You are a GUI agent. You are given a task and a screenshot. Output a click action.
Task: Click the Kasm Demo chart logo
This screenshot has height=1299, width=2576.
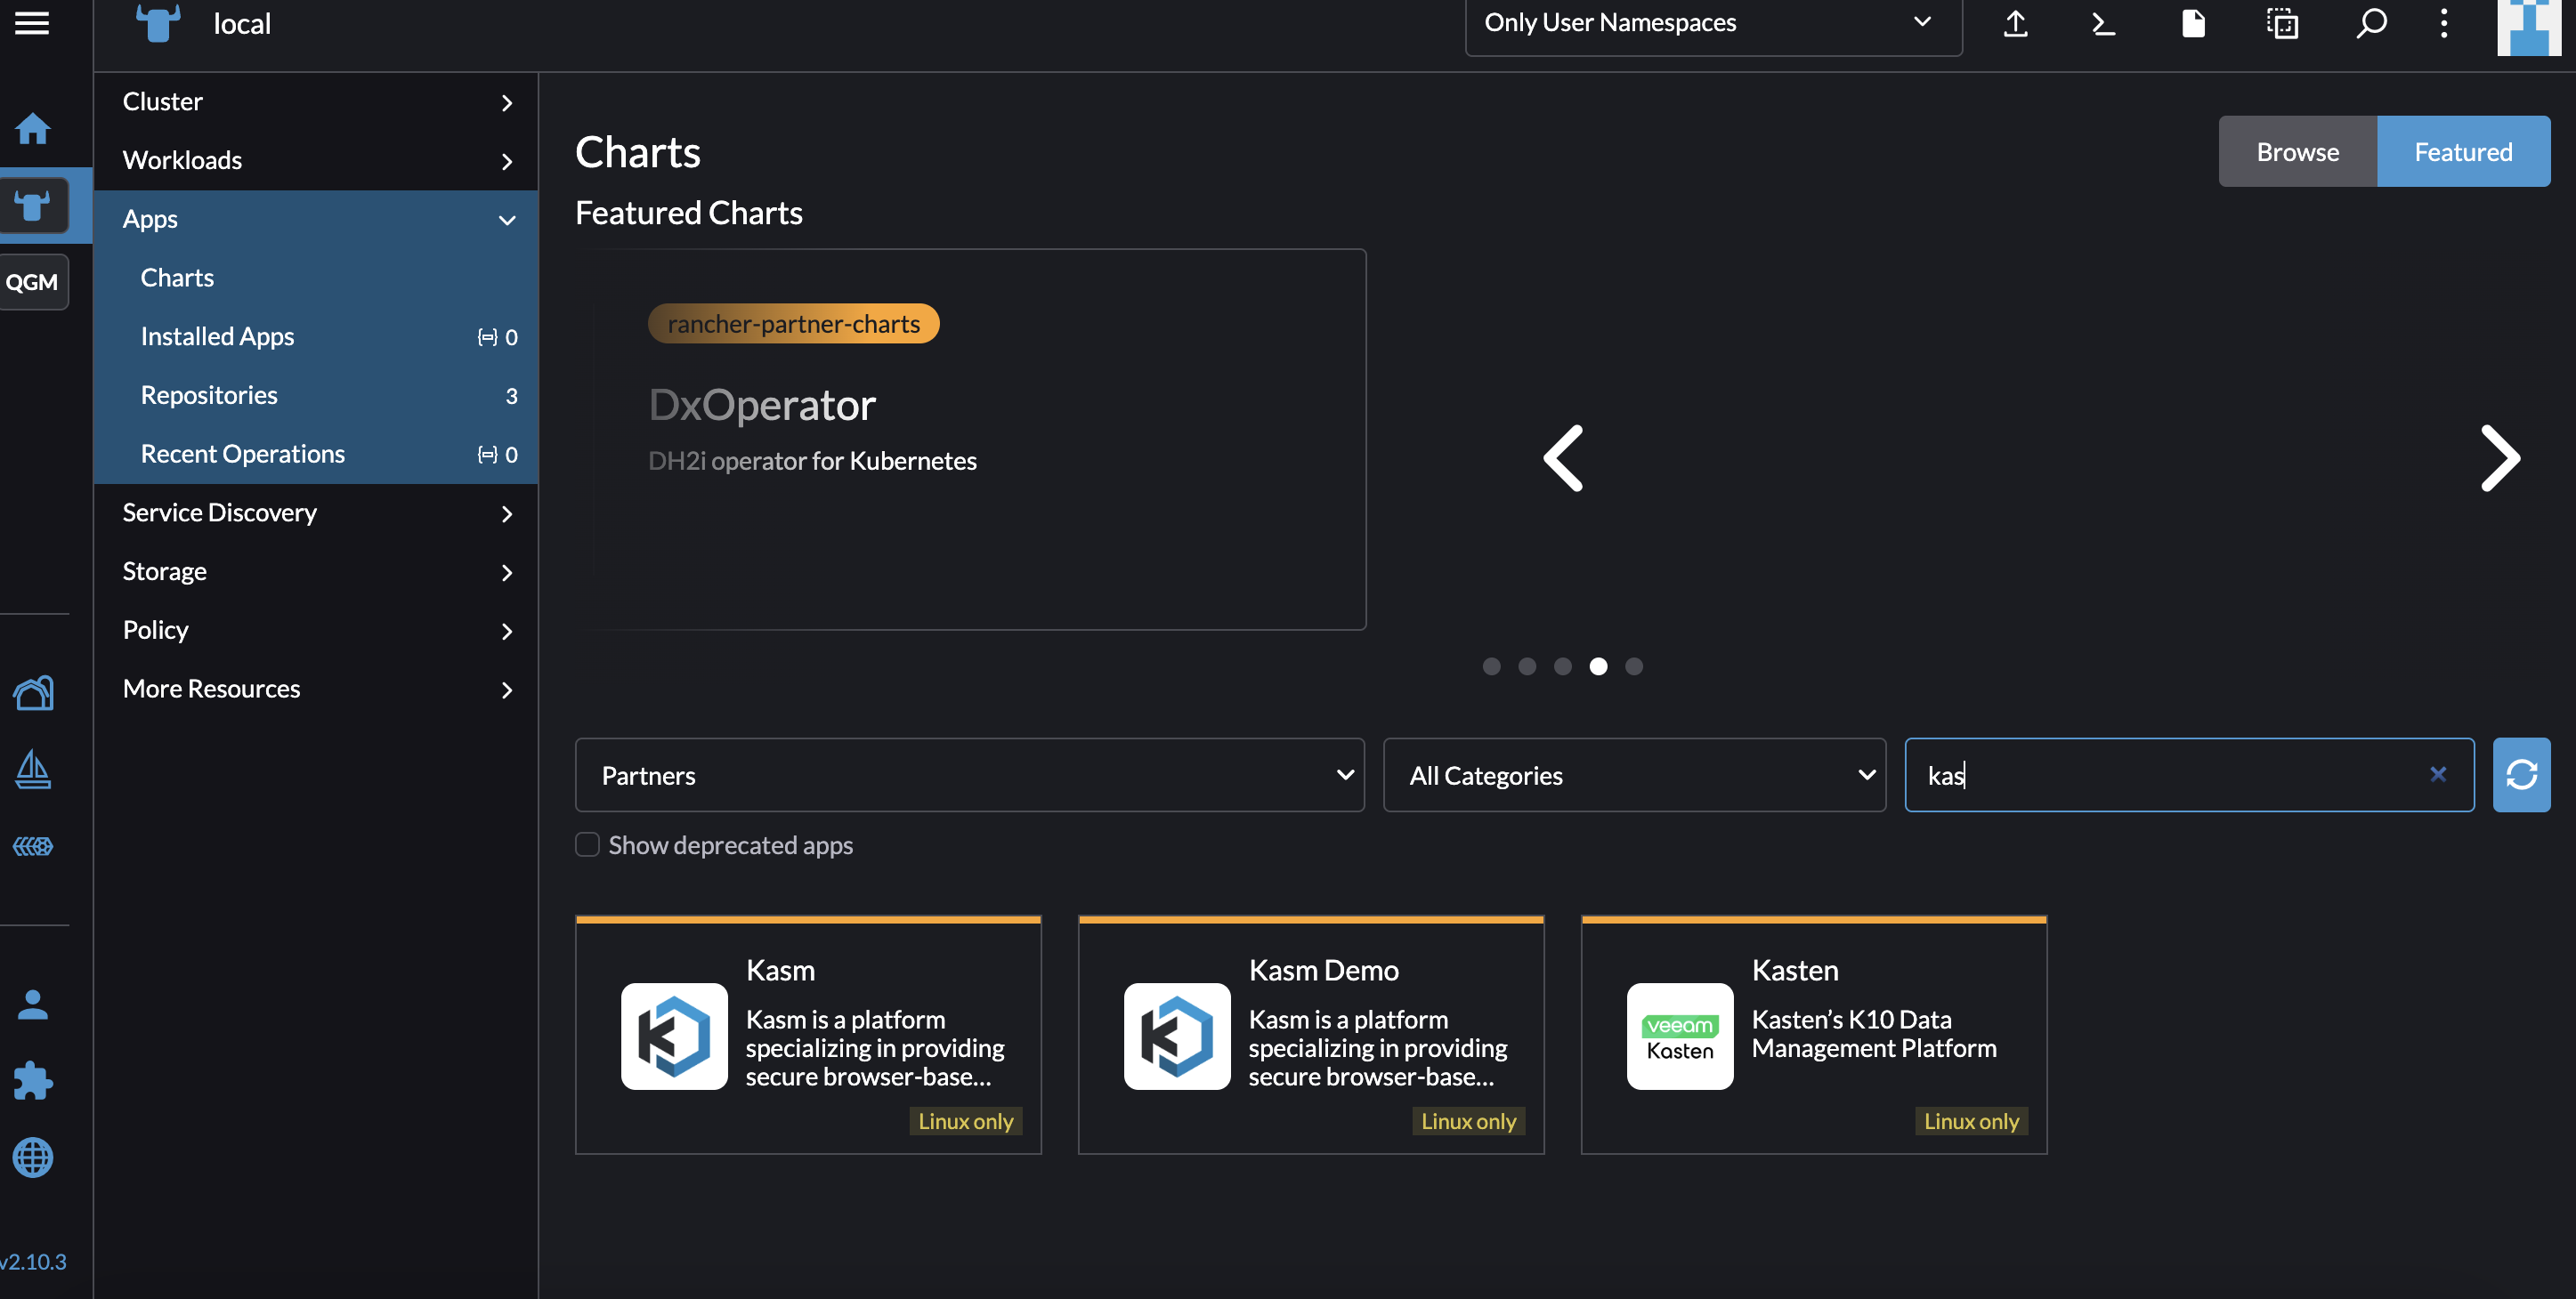pos(1177,1037)
